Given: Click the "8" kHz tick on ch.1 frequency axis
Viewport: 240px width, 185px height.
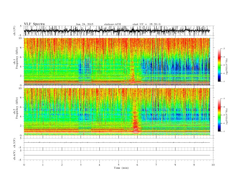Looking at the screenshot, I should (21, 48).
